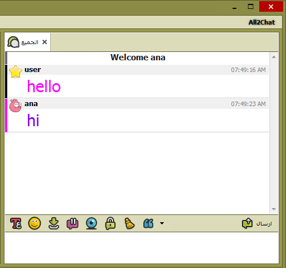Click the username ana in chat
286x268 pixels.
[x=31, y=104]
